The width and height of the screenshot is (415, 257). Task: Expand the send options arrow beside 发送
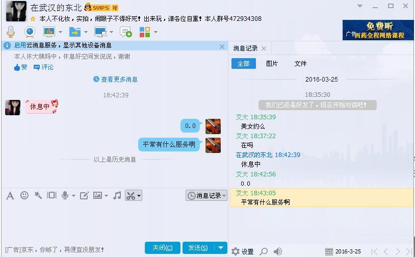pyautogui.click(x=221, y=248)
